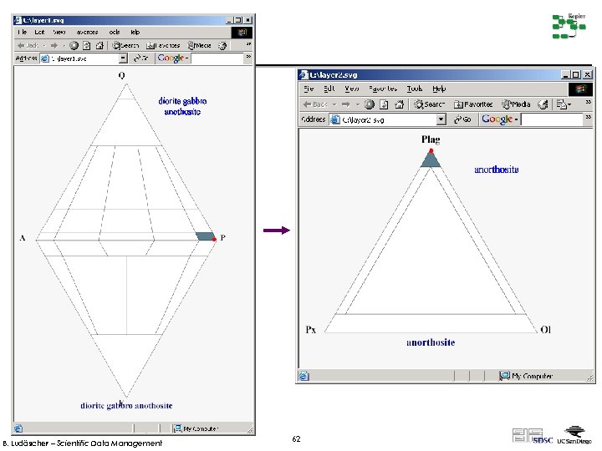Open Forward history dropdown arrow in layer2.svg
Viewport: 602px width, 451px height.
coord(358,104)
